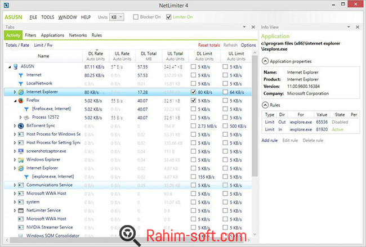Open the WINDOW menu

pyautogui.click(x=68, y=17)
